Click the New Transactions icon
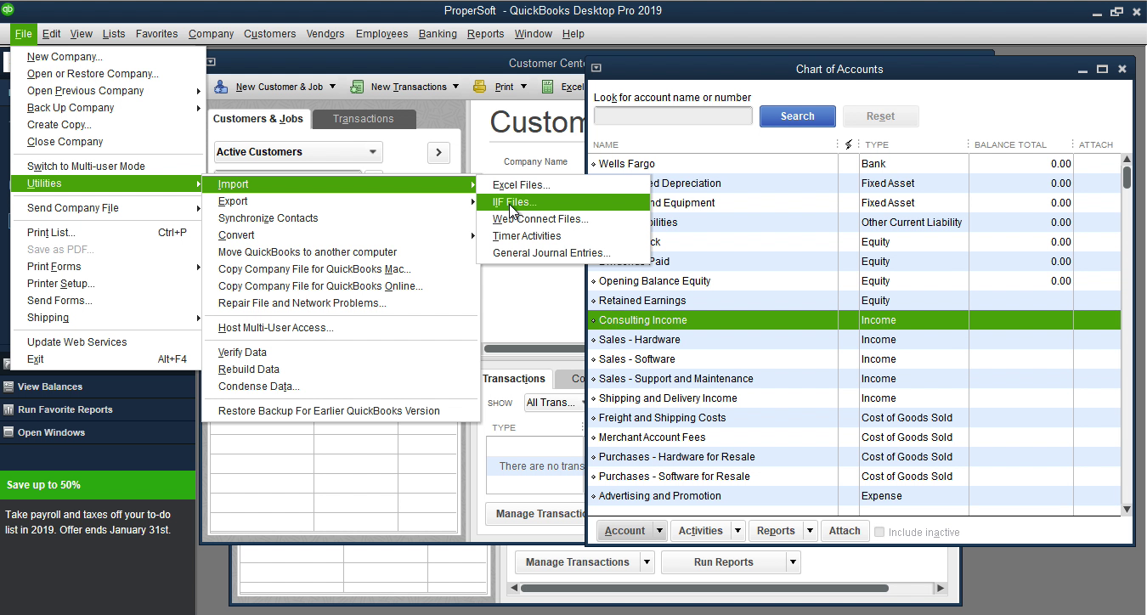The image size is (1147, 615). click(x=358, y=87)
